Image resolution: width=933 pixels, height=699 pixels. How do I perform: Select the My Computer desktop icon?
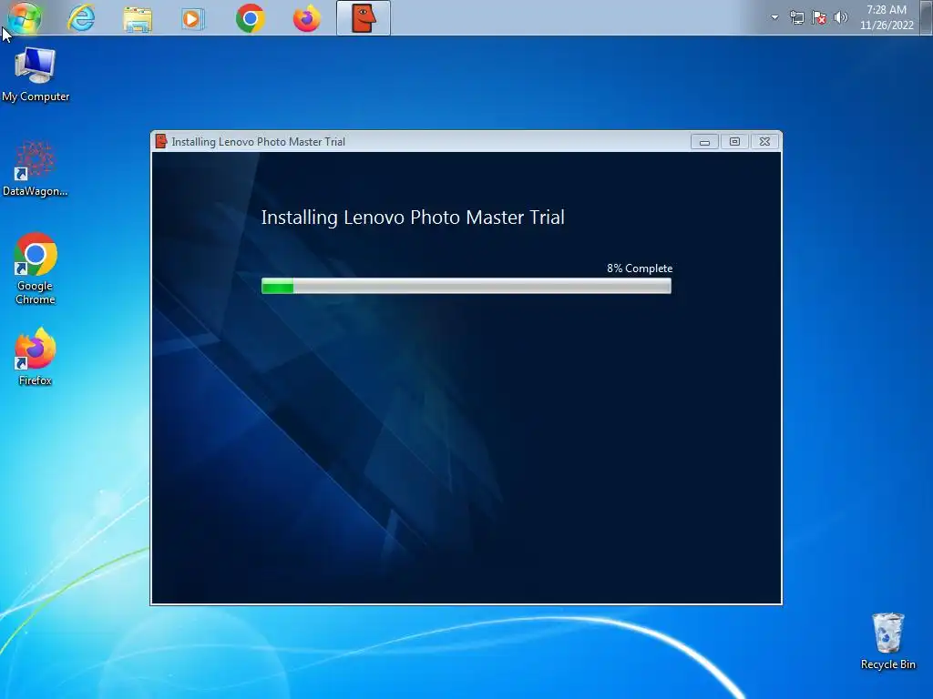point(36,75)
